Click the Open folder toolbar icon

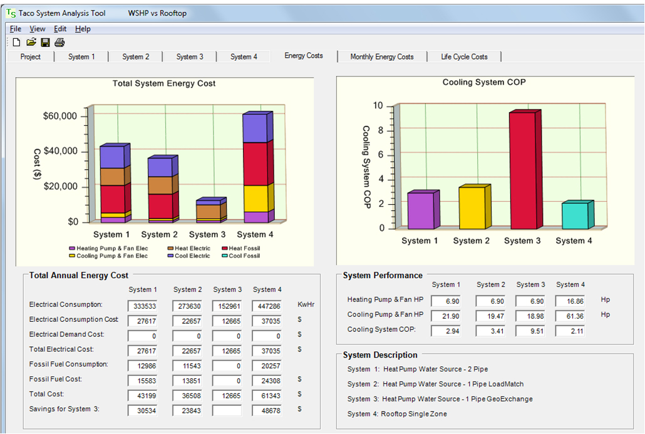click(31, 43)
